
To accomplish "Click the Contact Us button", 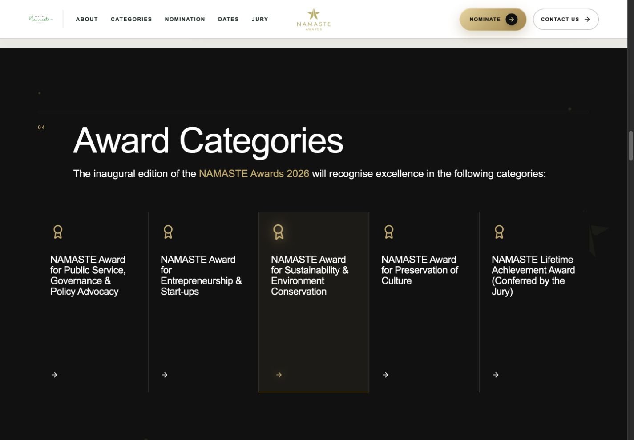I will click(x=566, y=20).
